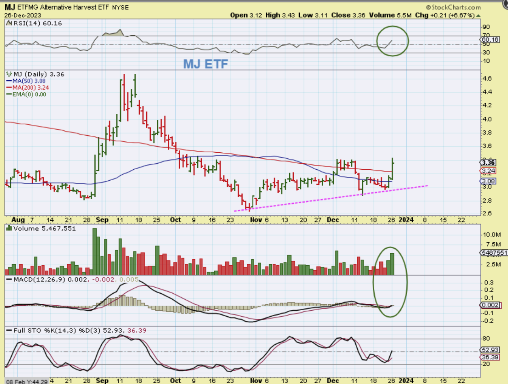Click the red 3.24 MA(200) flag on right axis
The image size is (508, 384).
click(487, 171)
